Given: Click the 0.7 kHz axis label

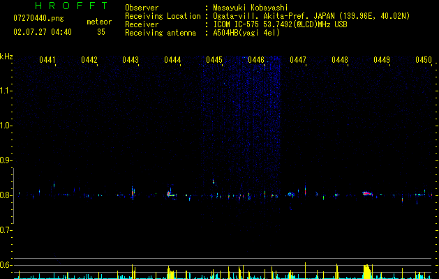Looking at the screenshot, I should 6,230.
